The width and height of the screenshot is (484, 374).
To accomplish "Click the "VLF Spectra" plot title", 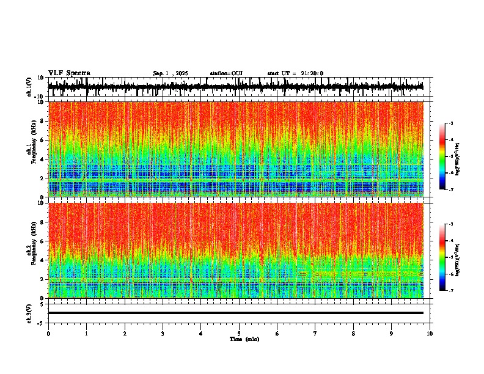I will [69, 73].
